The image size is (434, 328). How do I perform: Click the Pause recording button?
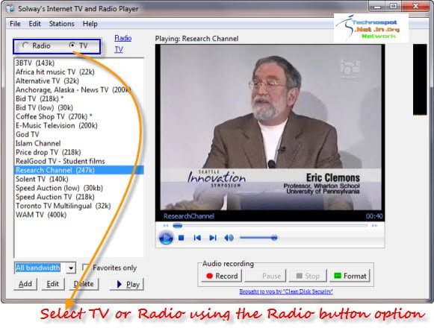click(x=265, y=276)
